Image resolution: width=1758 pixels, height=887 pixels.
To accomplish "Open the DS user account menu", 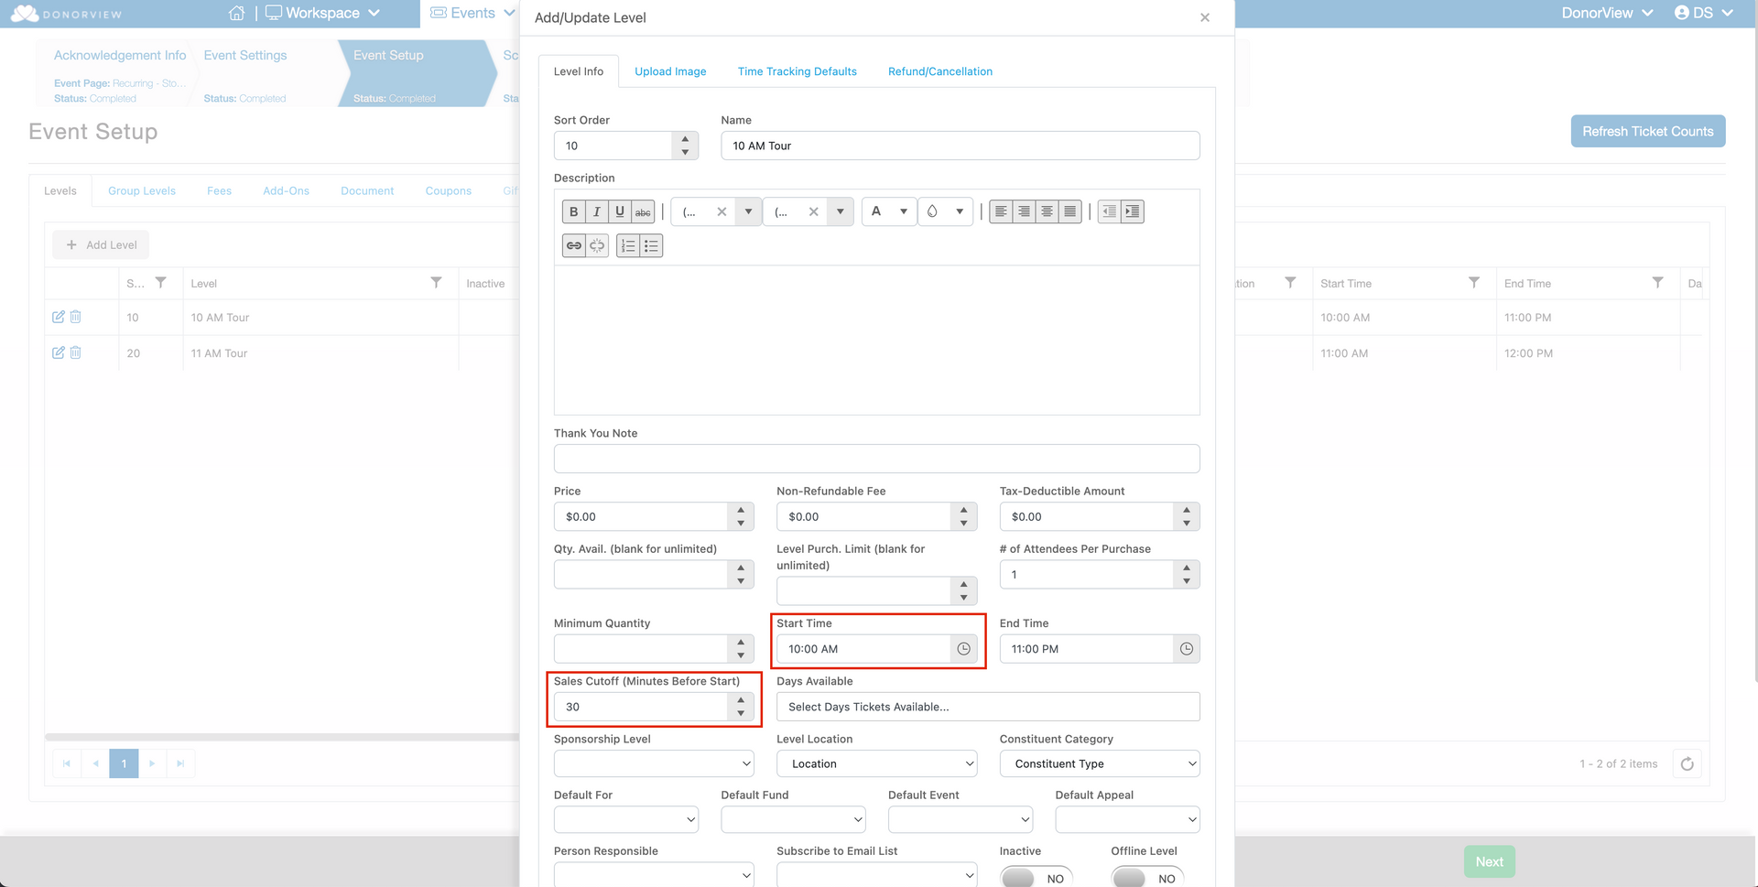I will click(x=1704, y=13).
